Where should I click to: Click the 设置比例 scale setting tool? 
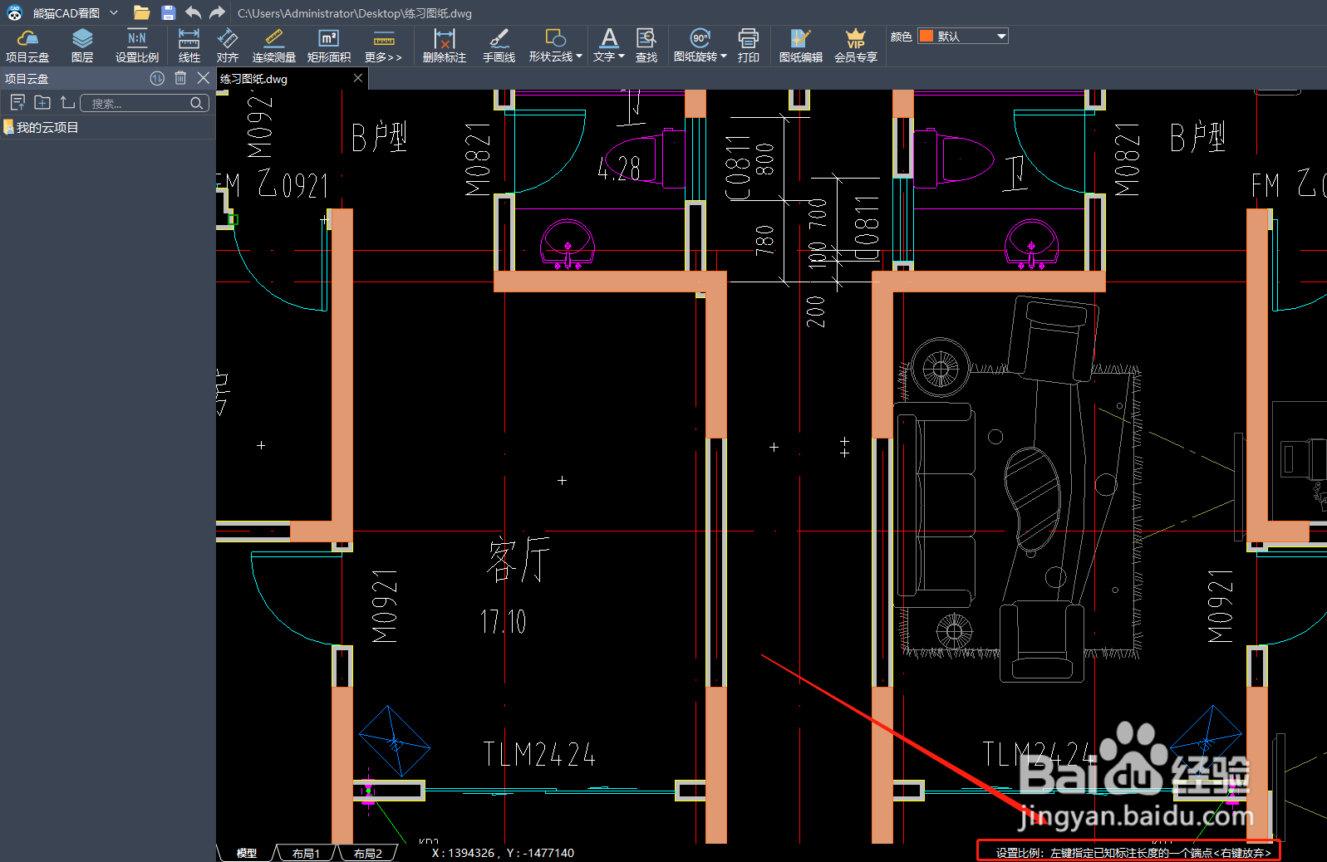tap(137, 46)
